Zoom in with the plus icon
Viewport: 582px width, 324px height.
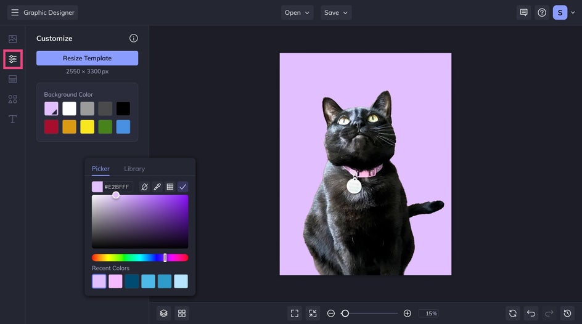coord(407,314)
